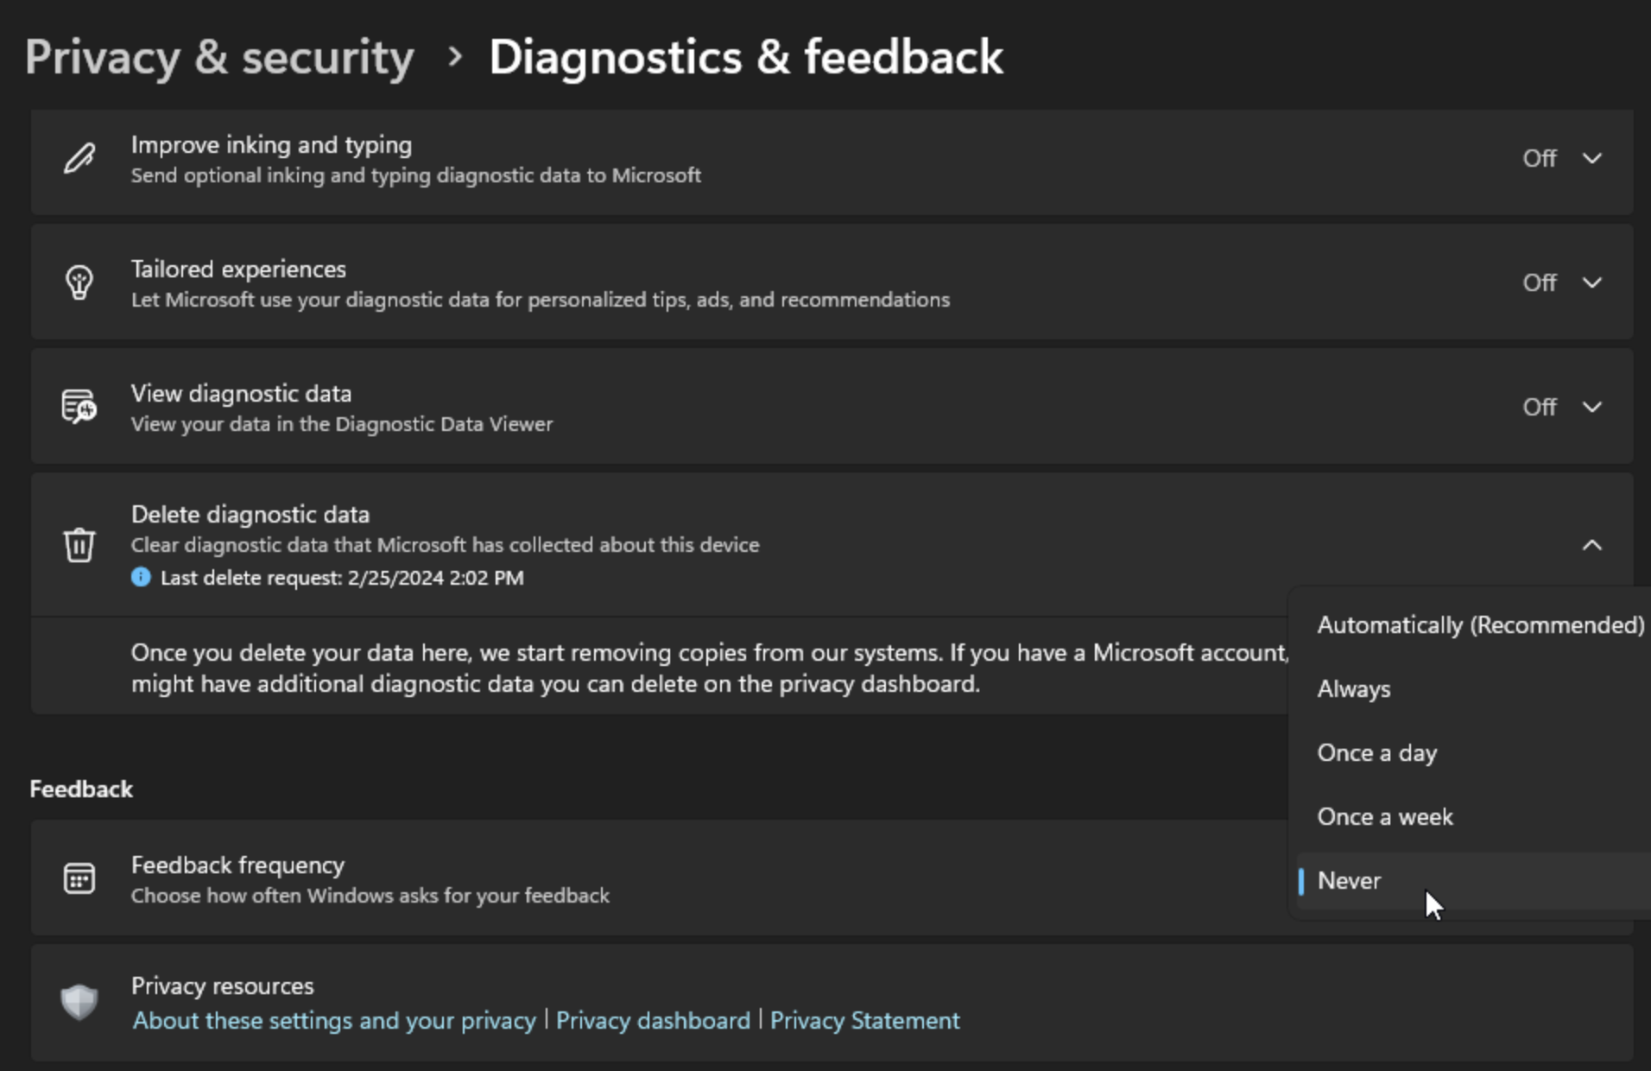This screenshot has height=1071, width=1651.
Task: Click the Feedback section heading
Action: pyautogui.click(x=81, y=789)
